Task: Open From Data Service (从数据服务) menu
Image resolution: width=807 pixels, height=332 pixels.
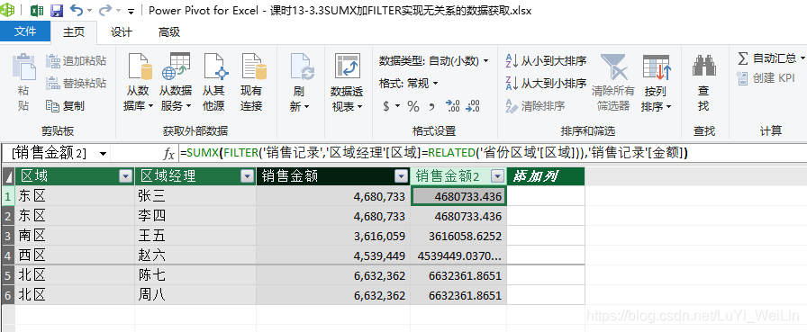Action: tap(176, 82)
